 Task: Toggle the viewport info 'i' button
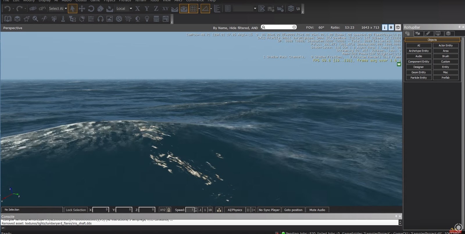pyautogui.click(x=384, y=27)
